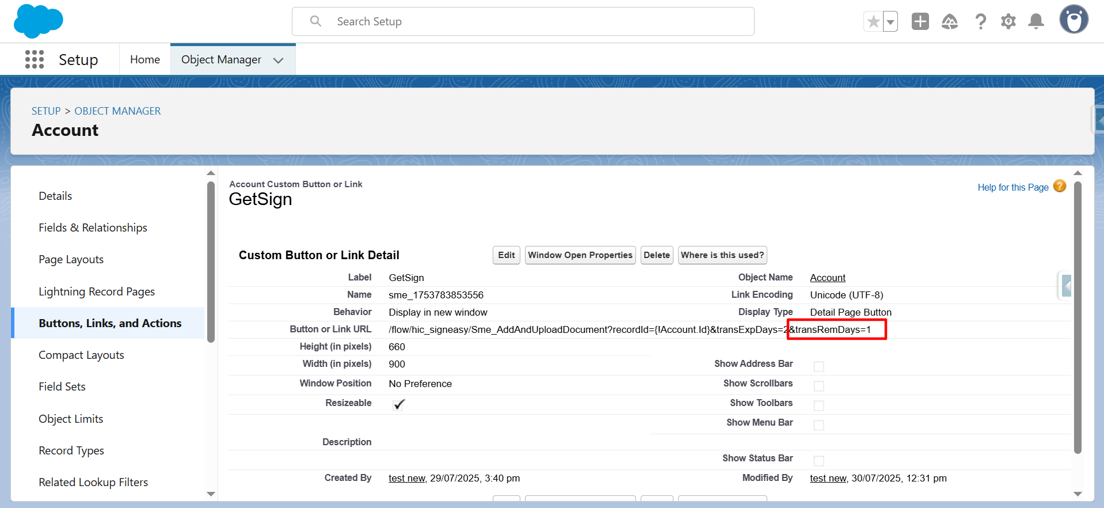The height and width of the screenshot is (508, 1104).
Task: Open the global actions plus icon
Action: 920,21
